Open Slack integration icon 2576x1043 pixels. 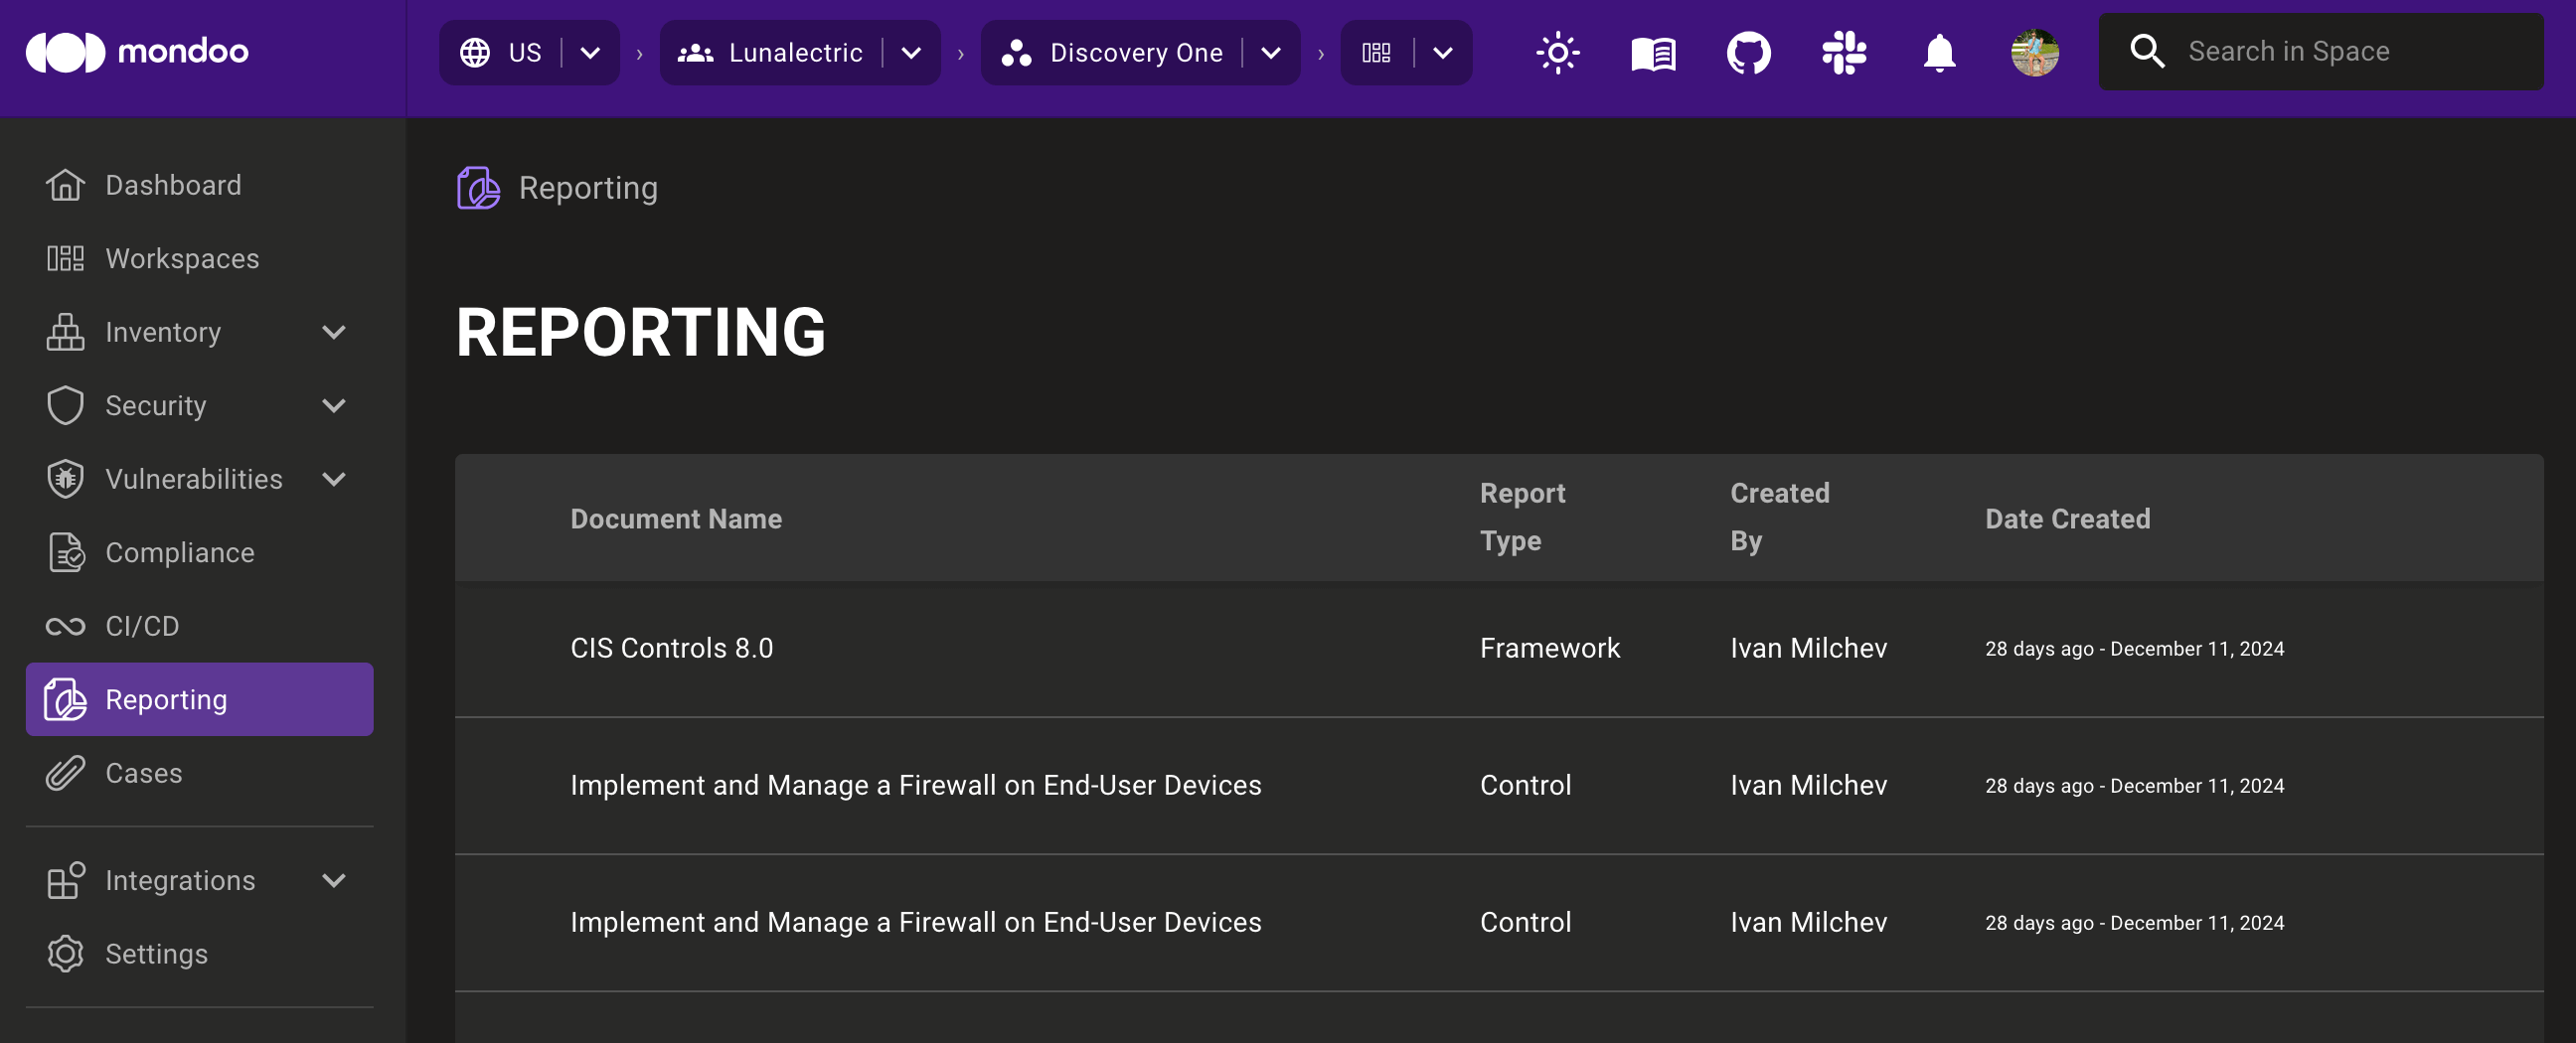1844,53
